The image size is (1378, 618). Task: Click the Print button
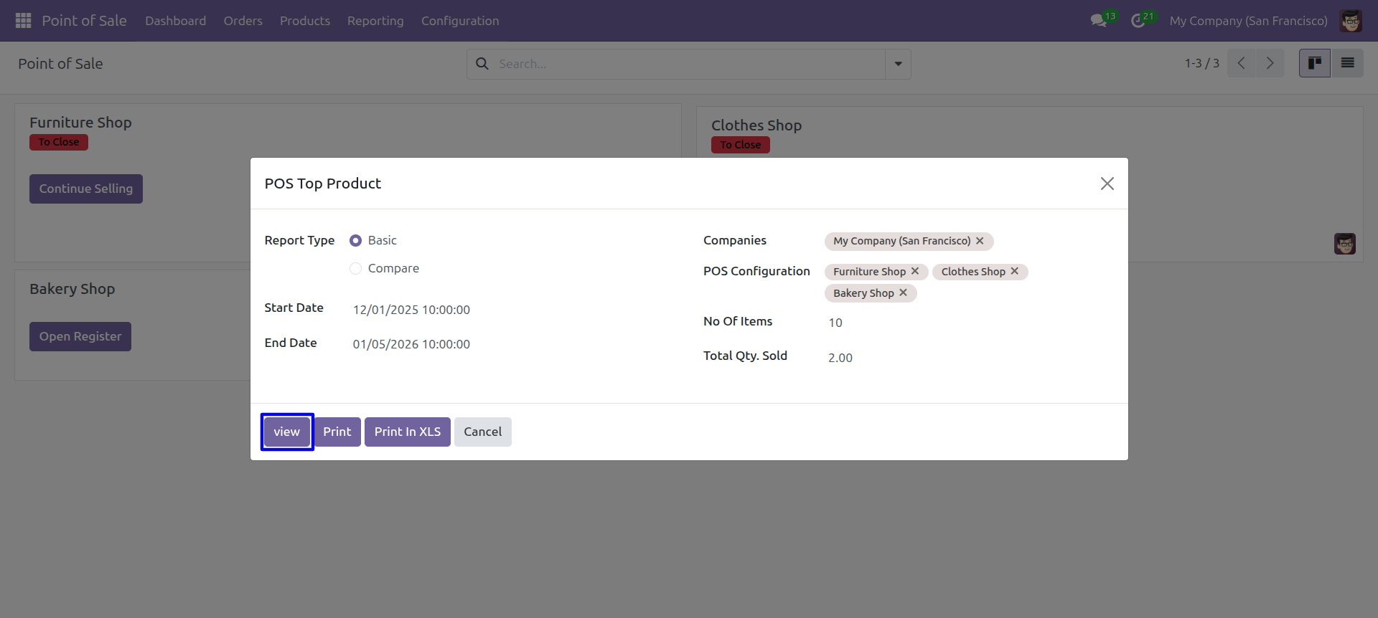coord(337,432)
